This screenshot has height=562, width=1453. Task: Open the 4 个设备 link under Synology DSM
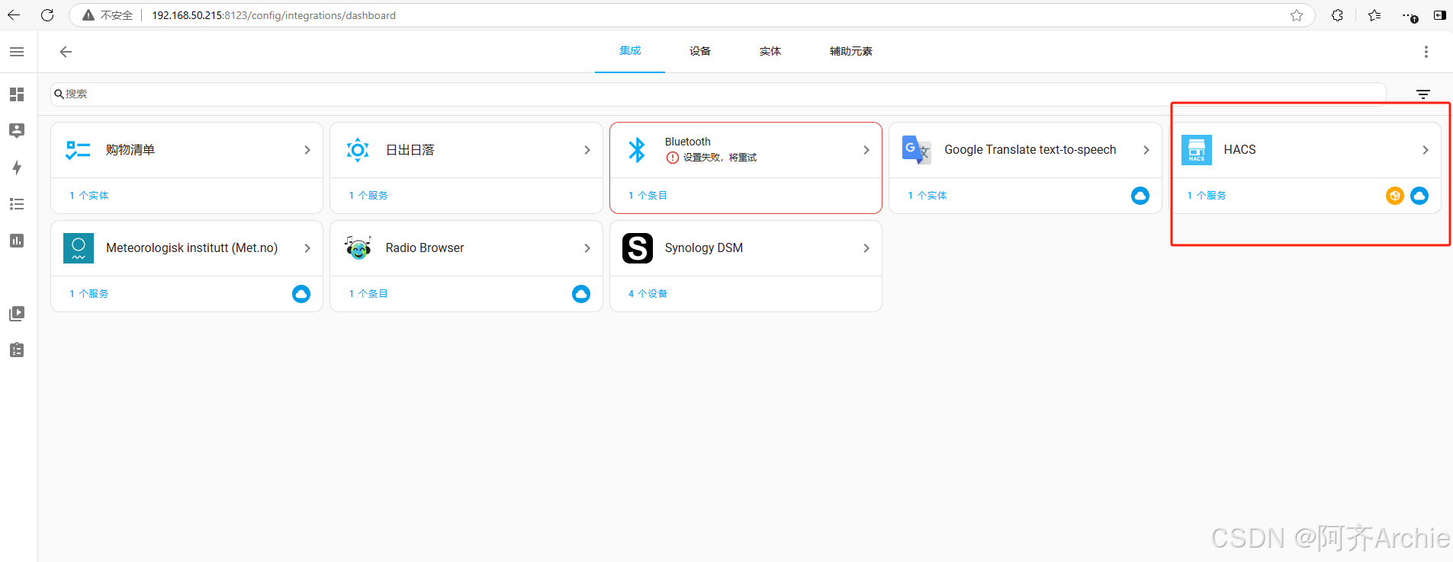point(648,294)
